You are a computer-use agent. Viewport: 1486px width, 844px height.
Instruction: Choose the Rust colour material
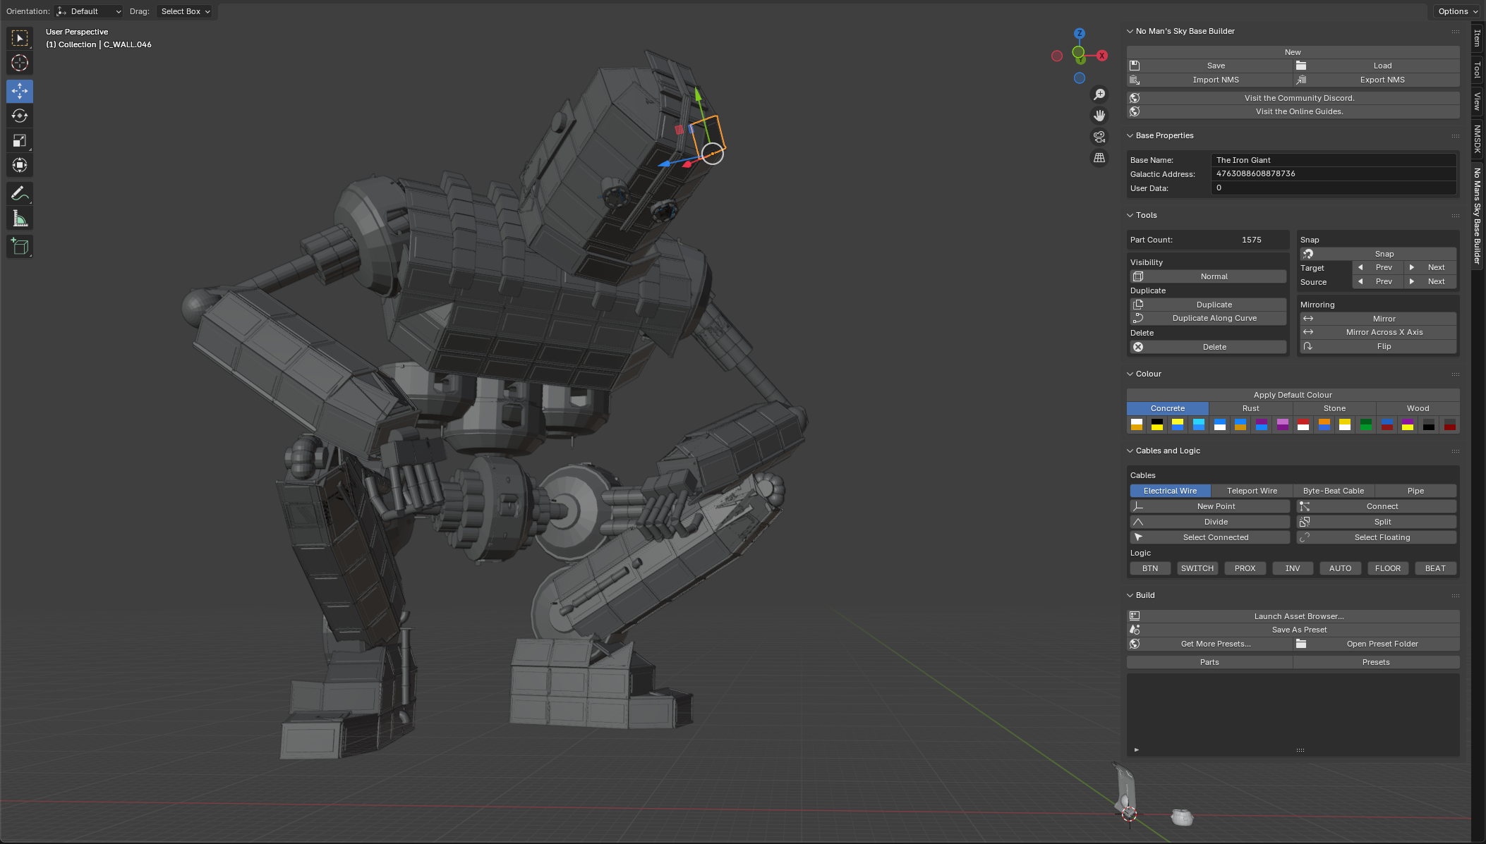coord(1250,408)
